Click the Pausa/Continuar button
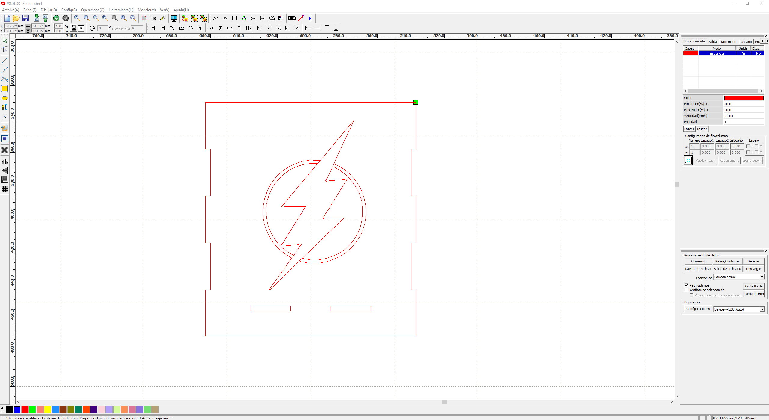This screenshot has height=420, width=769. click(727, 261)
